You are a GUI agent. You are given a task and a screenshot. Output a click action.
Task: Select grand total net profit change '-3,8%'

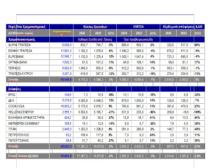[x=197, y=156]
